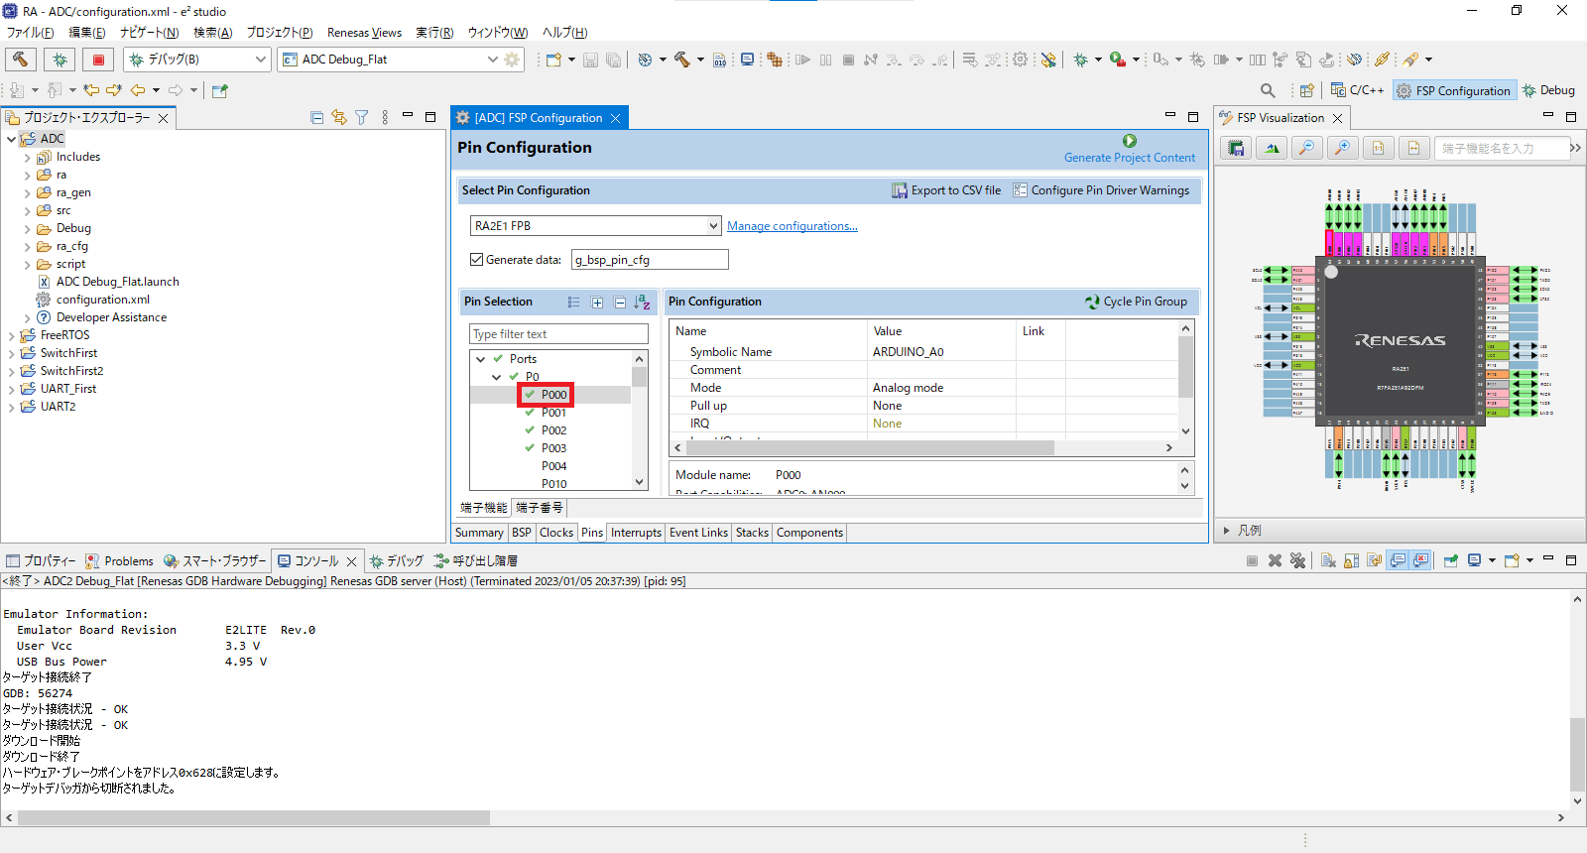The width and height of the screenshot is (1587, 853).
Task: Click the Pin Console icon
Action: [1451, 560]
